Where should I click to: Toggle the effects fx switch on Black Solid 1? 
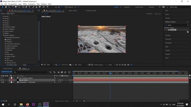(x=60, y=80)
